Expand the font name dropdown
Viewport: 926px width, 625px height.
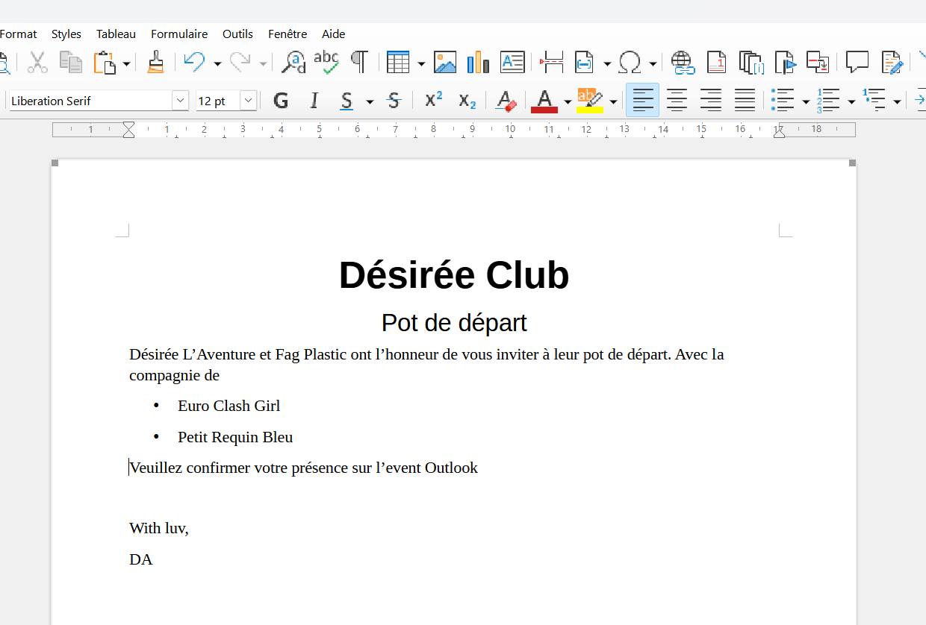[180, 101]
